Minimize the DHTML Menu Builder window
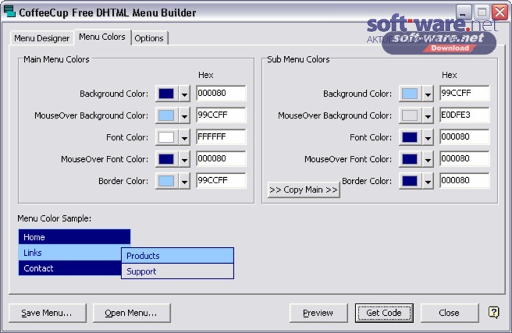This screenshot has height=333, width=512. tap(463, 13)
